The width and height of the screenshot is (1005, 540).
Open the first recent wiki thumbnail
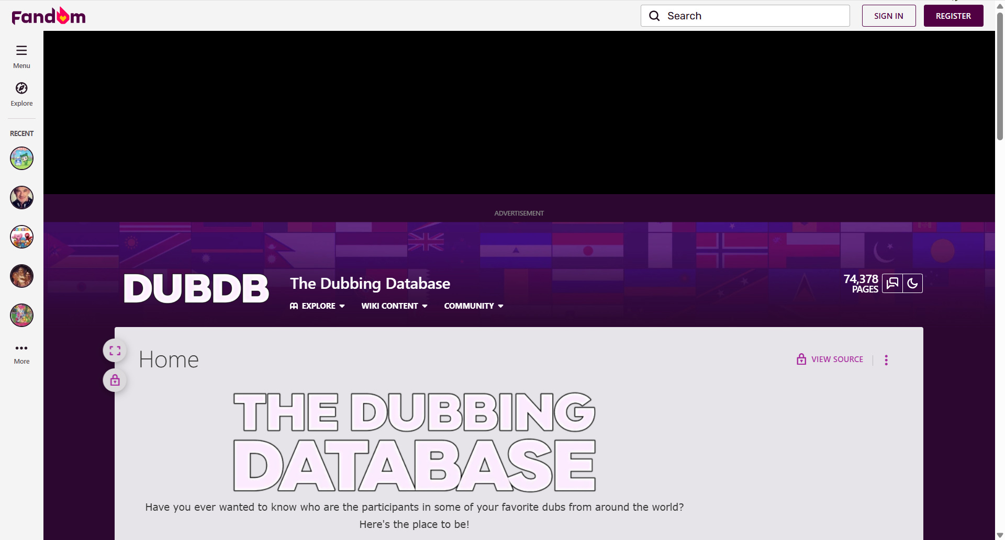tap(21, 159)
